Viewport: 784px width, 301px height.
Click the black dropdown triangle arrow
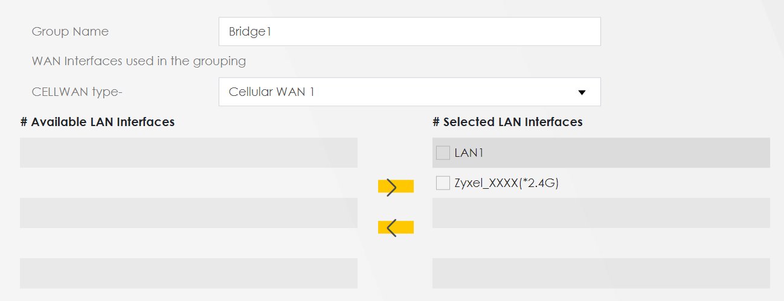coord(582,93)
